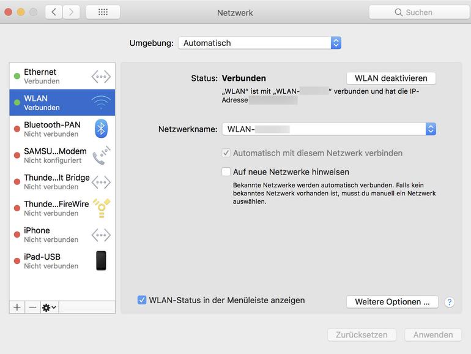The height and width of the screenshot is (354, 471).
Task: Select iPhone in the services list
Action: pyautogui.click(x=62, y=235)
